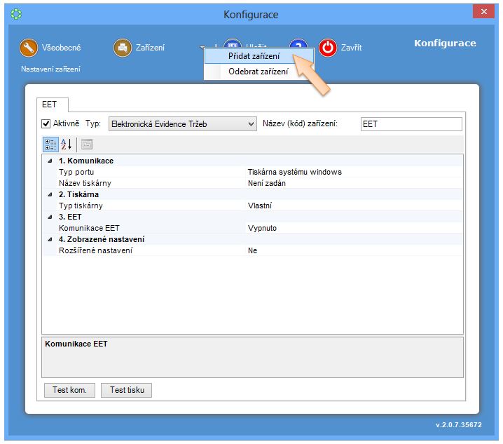Collapse the 1. Komunikace category
The width and height of the screenshot is (503, 444).
tap(50, 161)
